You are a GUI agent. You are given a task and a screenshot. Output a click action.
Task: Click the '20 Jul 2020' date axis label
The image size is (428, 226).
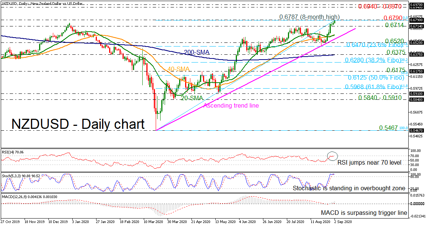click(x=295, y=222)
